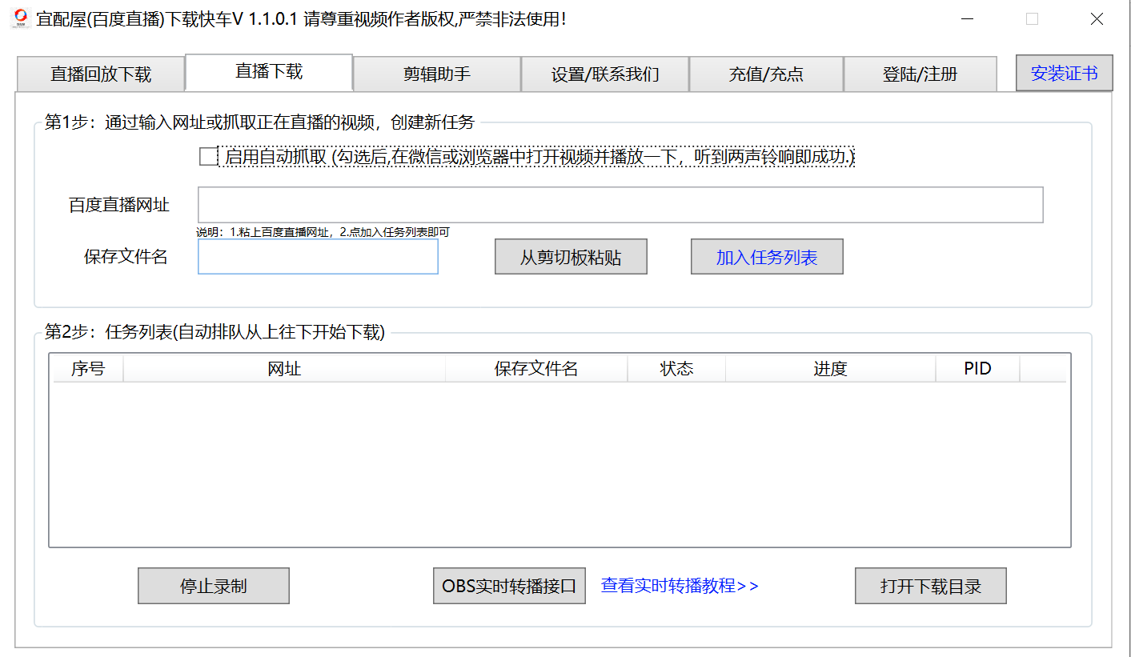The image size is (1131, 657).
Task: Click the 网址 column header
Action: [284, 368]
